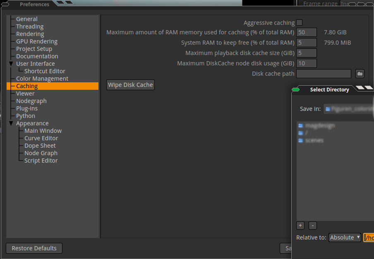Edit the maximum playback disk cache size field
Screen dimensions: 374x259
point(306,53)
